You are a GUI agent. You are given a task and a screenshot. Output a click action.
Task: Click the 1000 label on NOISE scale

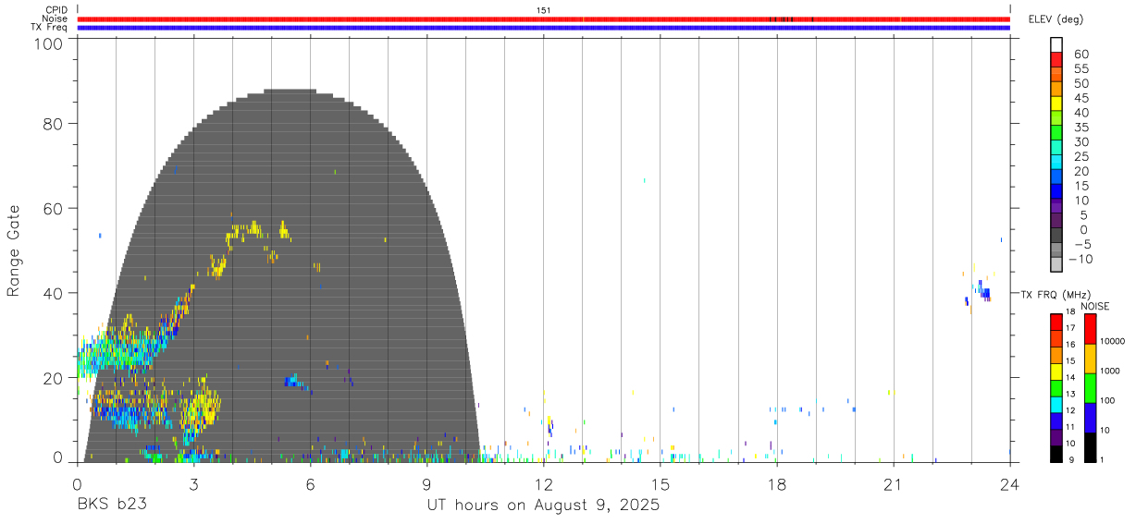click(x=1111, y=371)
